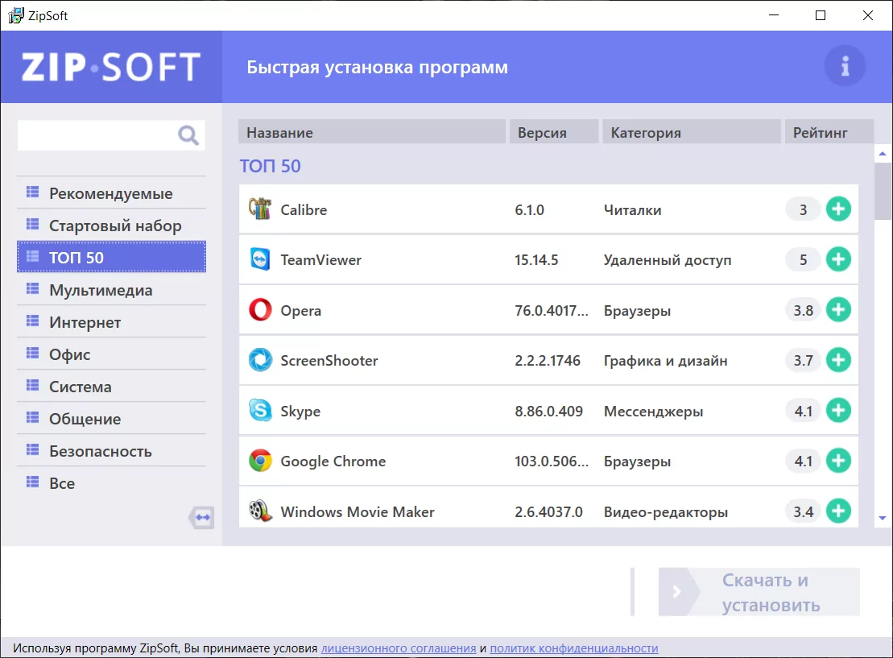Click the Calibre books icon

tap(260, 209)
